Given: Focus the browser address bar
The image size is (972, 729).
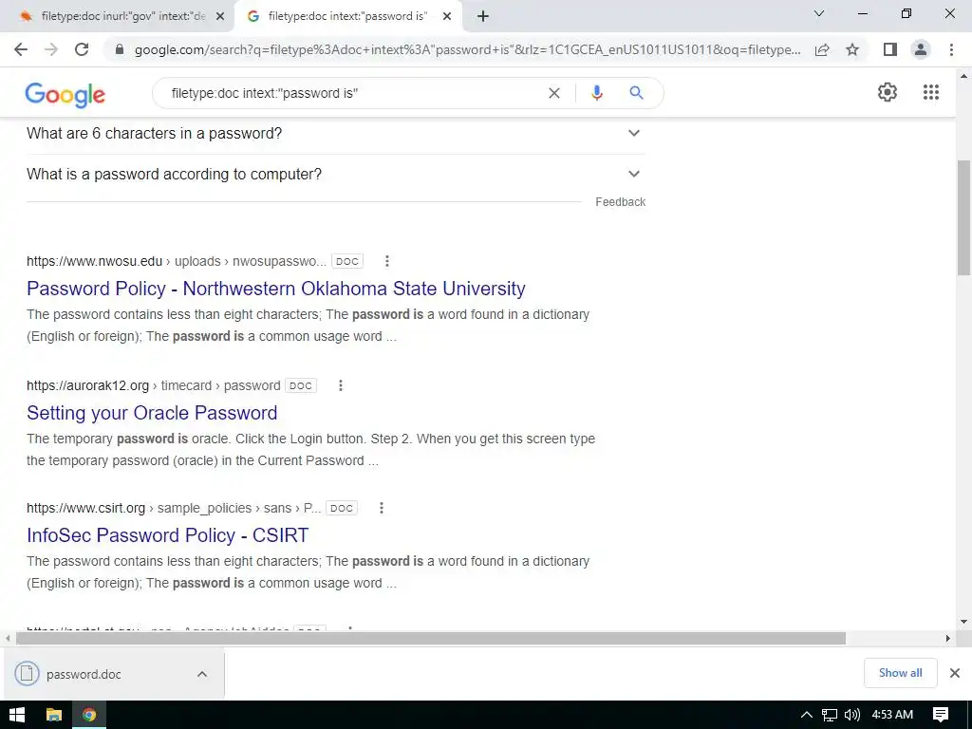Looking at the screenshot, I should click(x=467, y=49).
